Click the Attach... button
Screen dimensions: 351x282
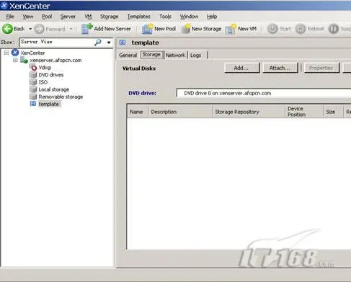click(x=280, y=68)
